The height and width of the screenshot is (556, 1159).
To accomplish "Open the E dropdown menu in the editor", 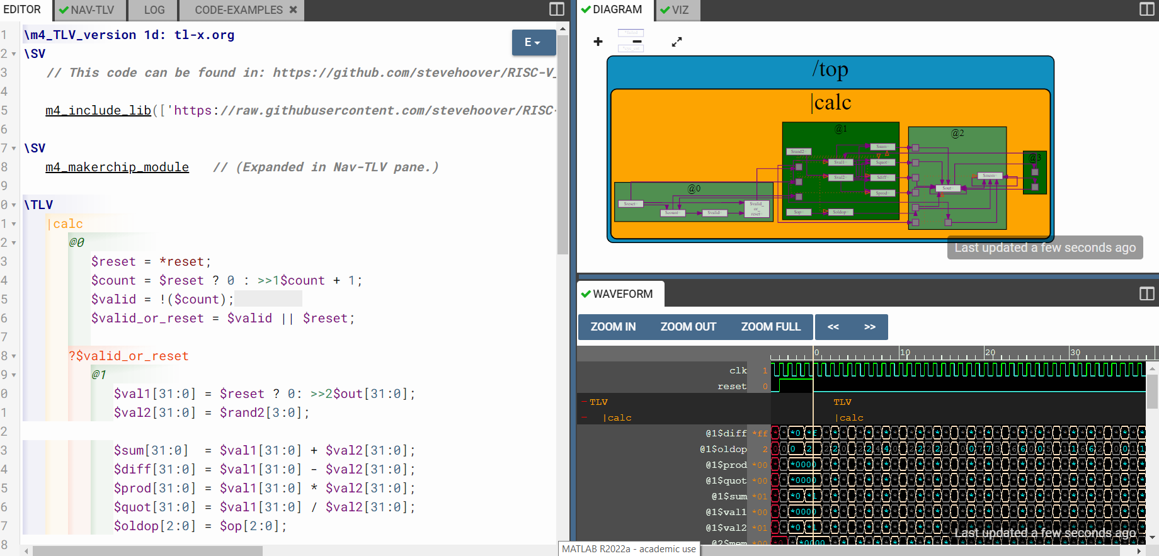I will pos(534,42).
